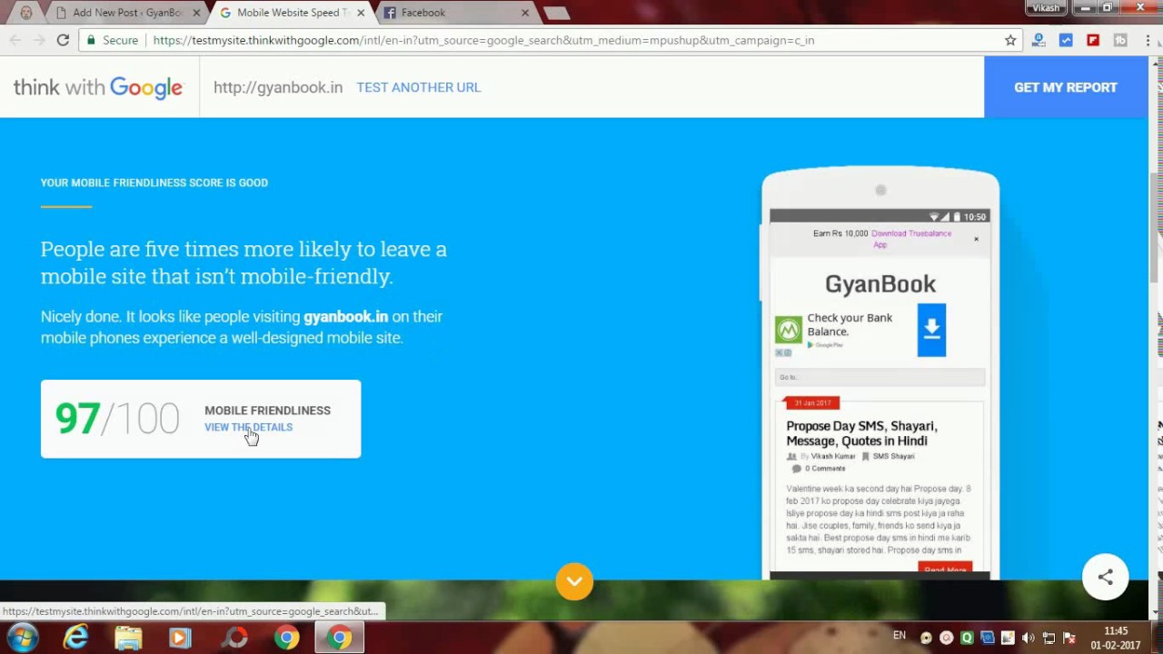Click the GyanBook title in phone preview
1163x654 pixels.
880,284
